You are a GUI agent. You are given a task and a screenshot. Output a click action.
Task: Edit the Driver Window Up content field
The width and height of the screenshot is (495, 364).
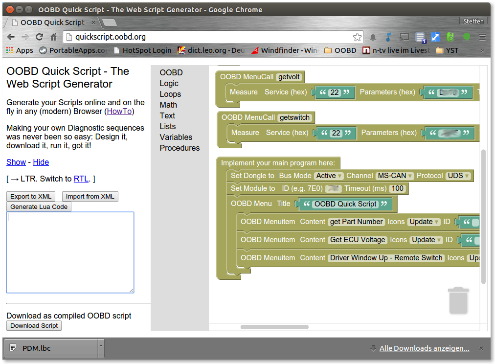[x=386, y=258]
